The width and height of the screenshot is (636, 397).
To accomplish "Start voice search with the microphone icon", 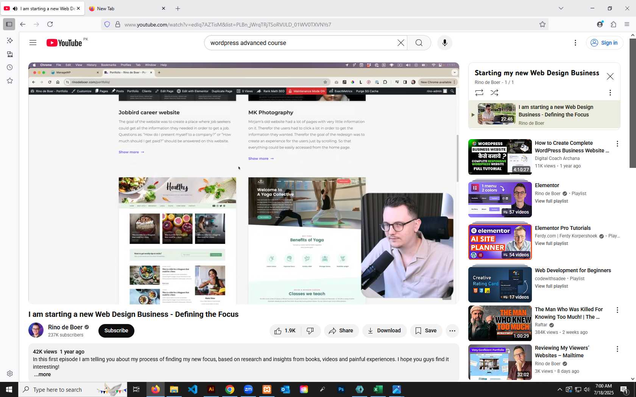I will pos(445,43).
